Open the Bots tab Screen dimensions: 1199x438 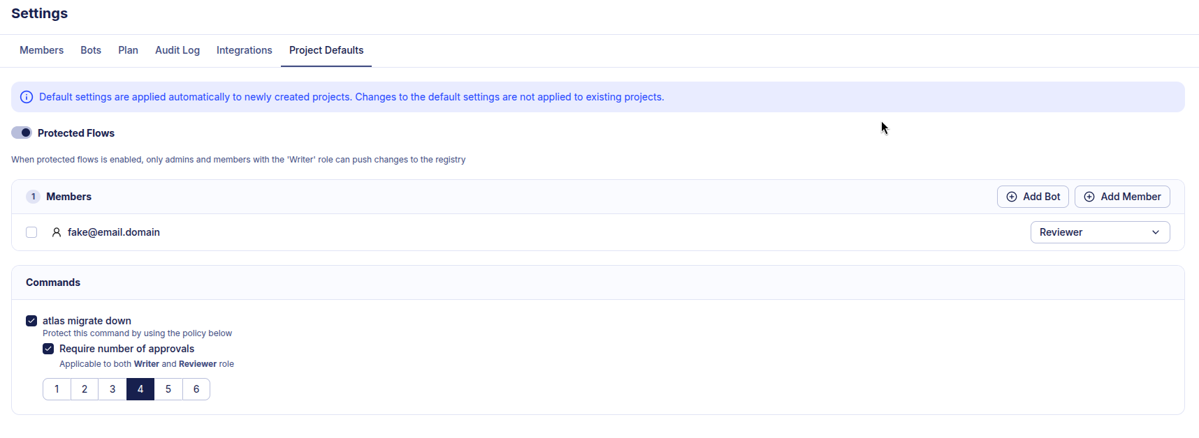pyautogui.click(x=91, y=50)
